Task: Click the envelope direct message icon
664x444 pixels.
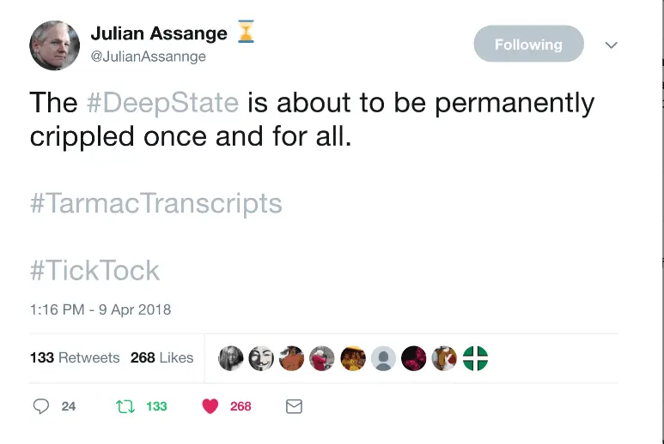Action: (x=294, y=406)
